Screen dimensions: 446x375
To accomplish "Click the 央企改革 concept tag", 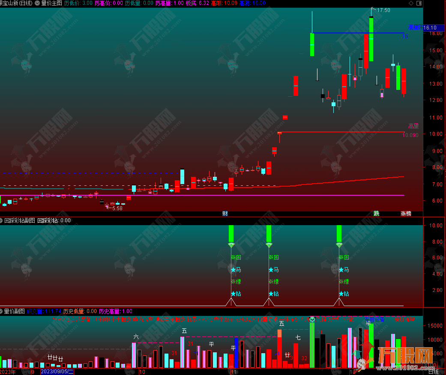I will click(224, 319).
